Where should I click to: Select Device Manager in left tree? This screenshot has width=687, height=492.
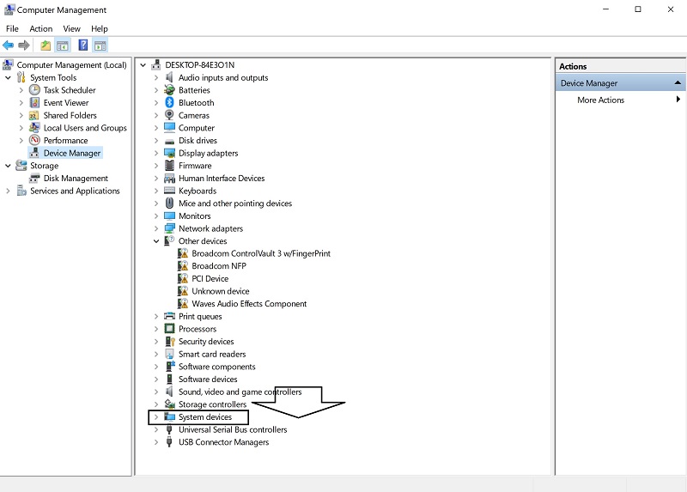coord(72,153)
